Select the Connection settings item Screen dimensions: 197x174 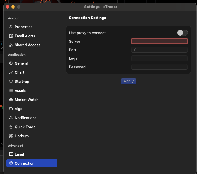coord(32,163)
